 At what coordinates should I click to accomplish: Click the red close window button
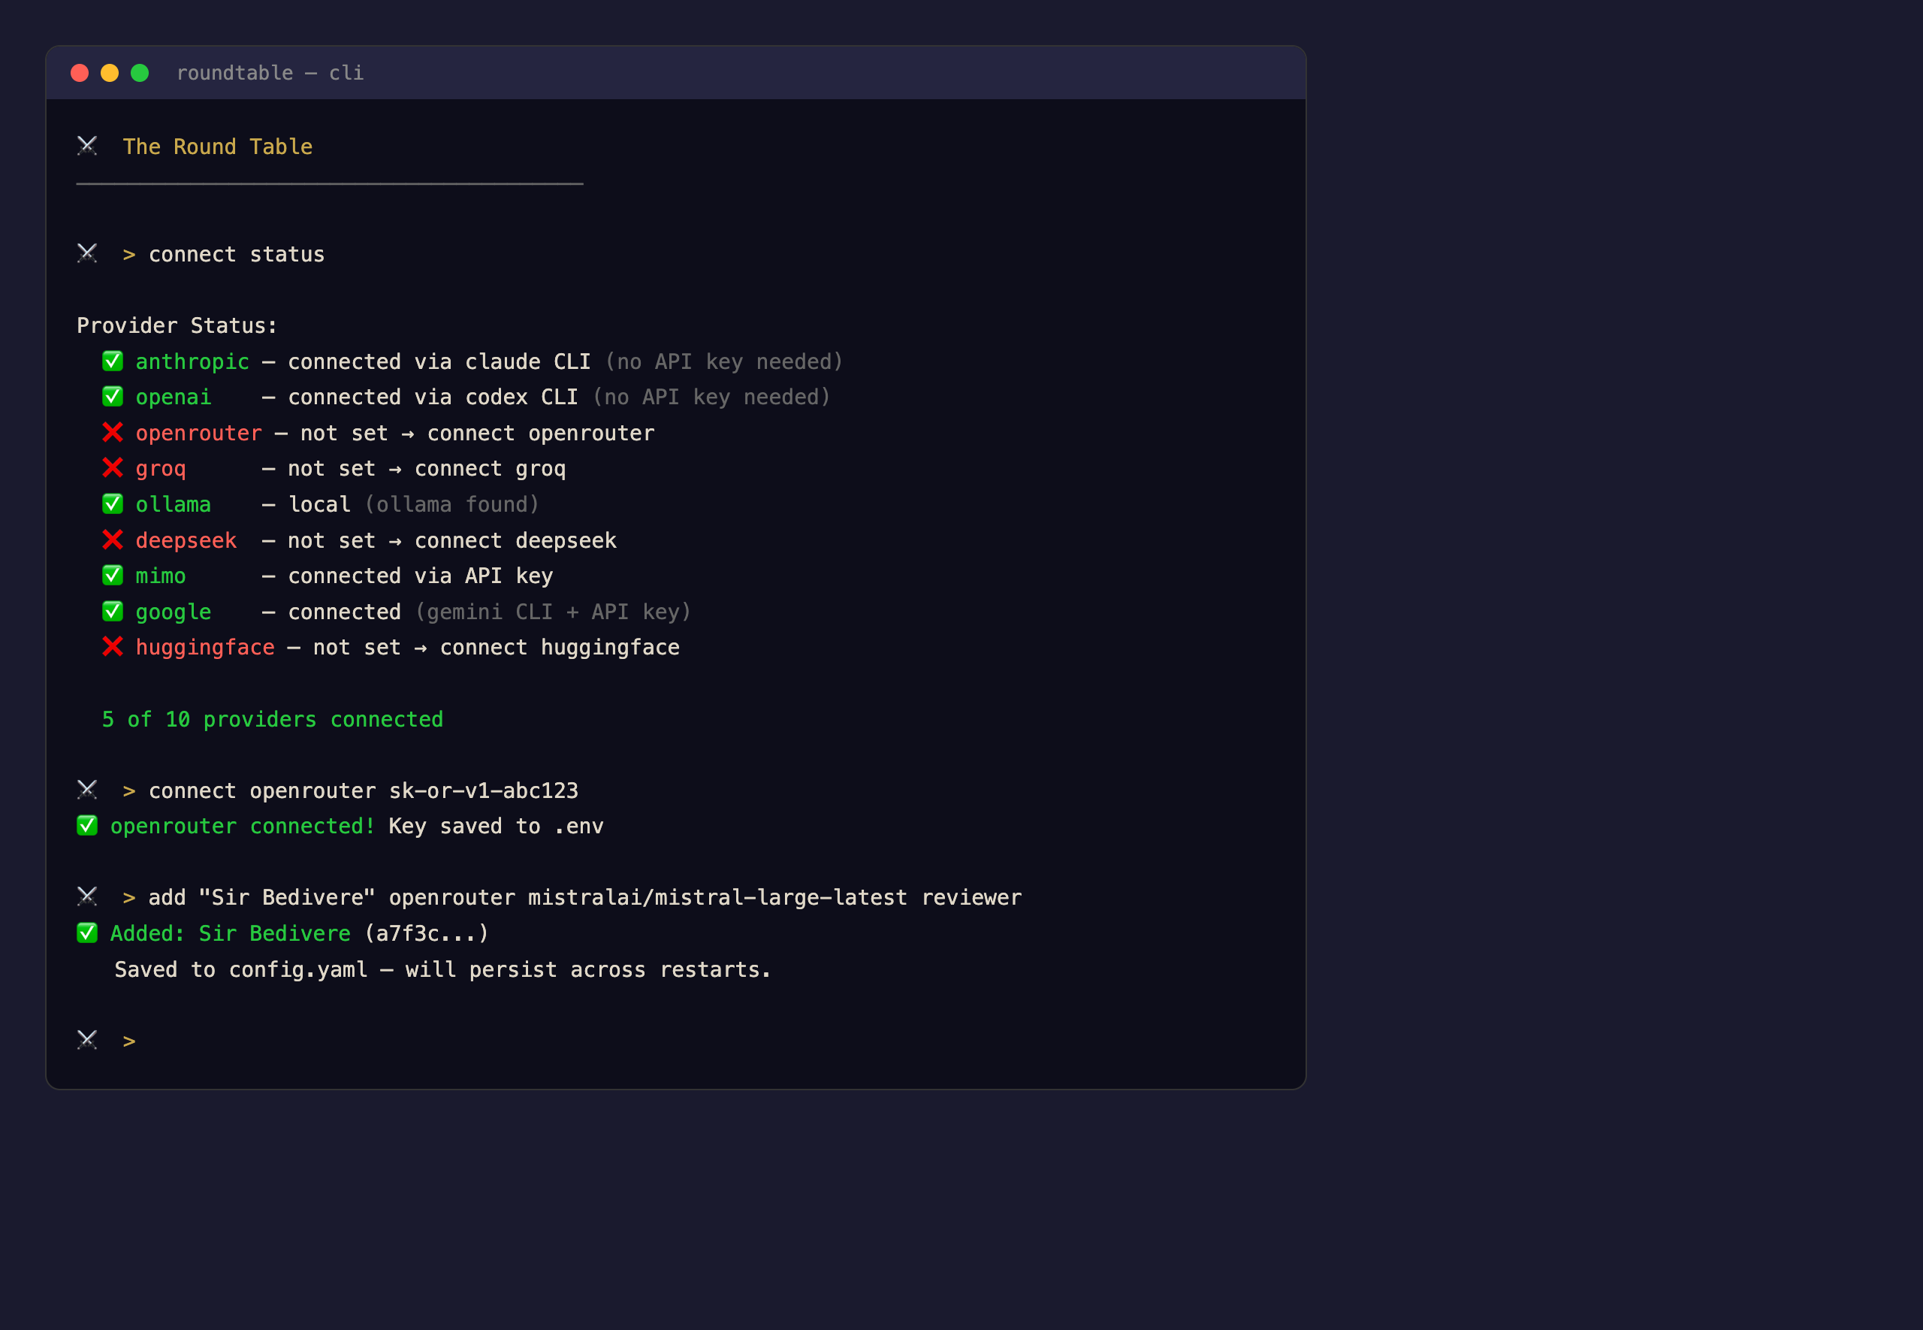pos(80,74)
